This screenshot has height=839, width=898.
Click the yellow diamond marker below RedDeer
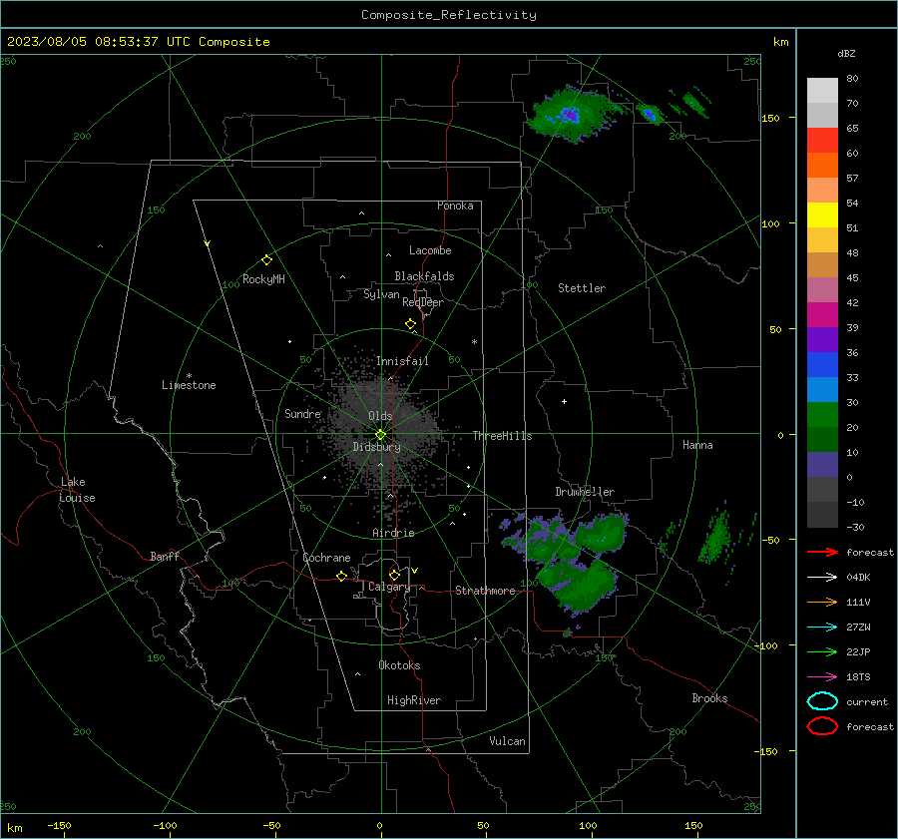(x=410, y=324)
